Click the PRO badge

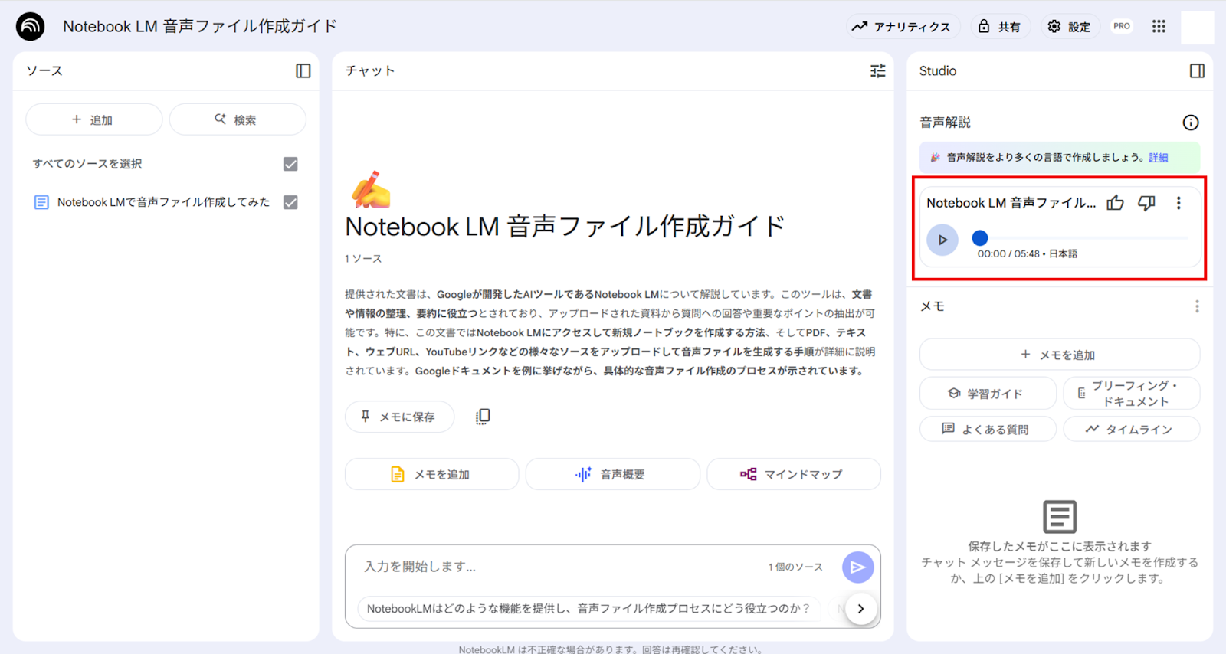[x=1122, y=26]
